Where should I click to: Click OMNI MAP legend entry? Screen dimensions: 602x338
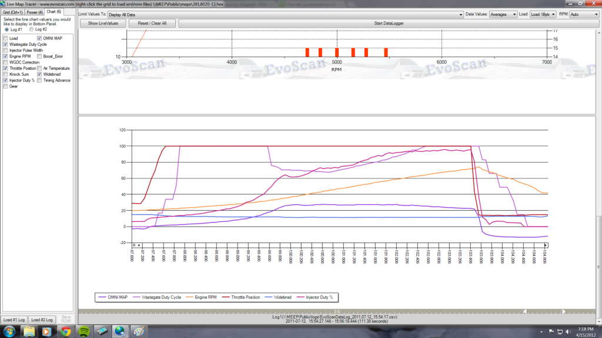coord(113,298)
